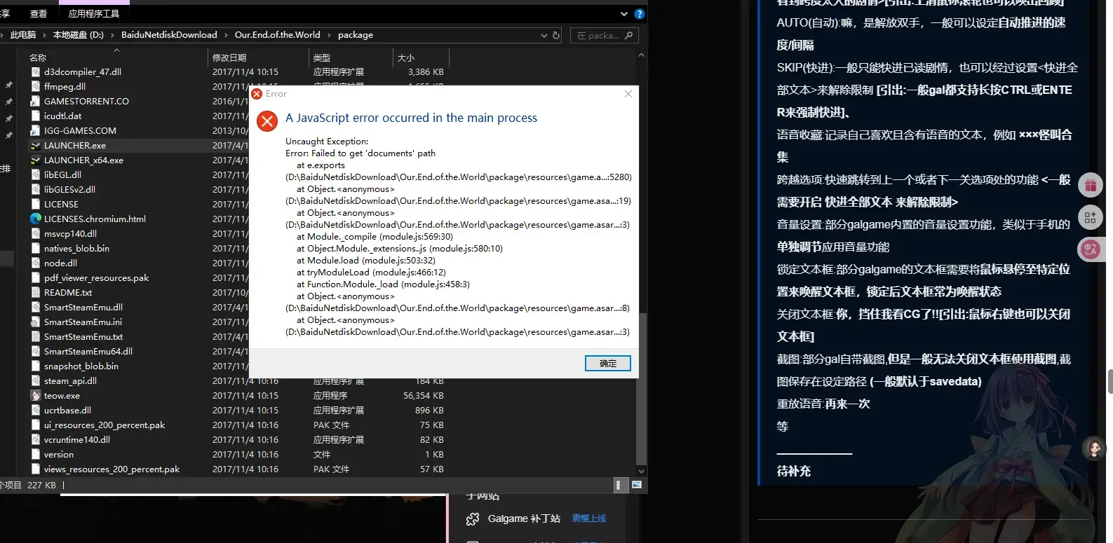Select the LAUNCHER_x64.exe icon
The height and width of the screenshot is (543, 1113).
[x=36, y=160]
